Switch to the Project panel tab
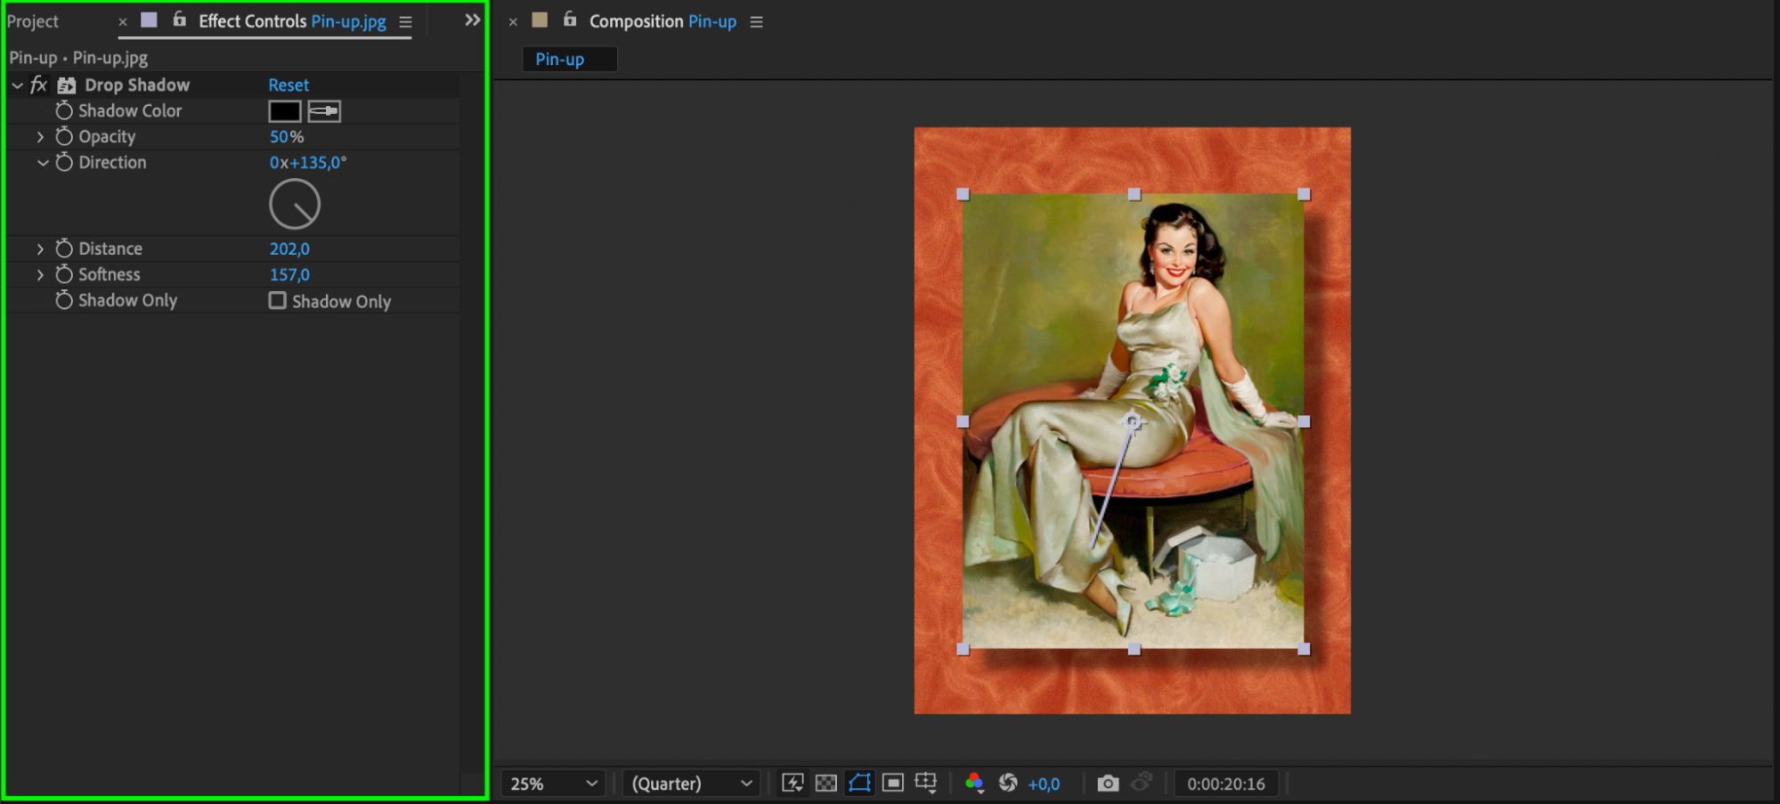The image size is (1780, 804). (33, 21)
